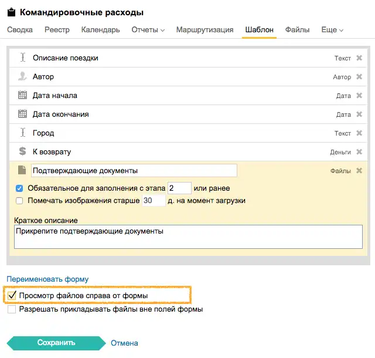This screenshot has height=358, width=375.
Task: Click the text-cursor icon of Описание поездки
Action: tap(22, 58)
